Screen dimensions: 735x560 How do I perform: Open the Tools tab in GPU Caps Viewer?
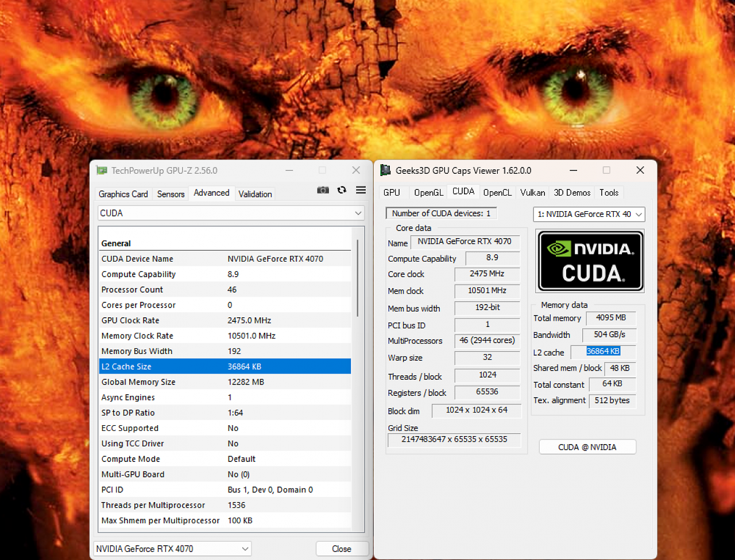(x=609, y=193)
